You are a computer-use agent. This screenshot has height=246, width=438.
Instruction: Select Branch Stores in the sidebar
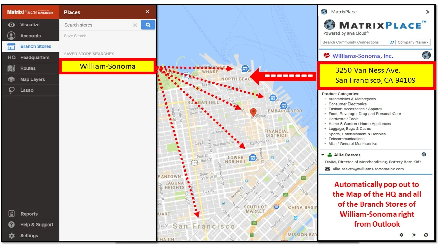[x=30, y=46]
